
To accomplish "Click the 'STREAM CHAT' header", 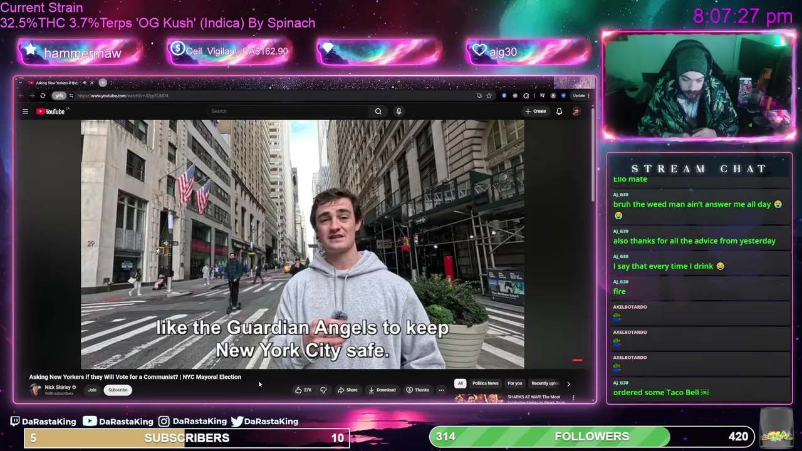I will point(699,169).
